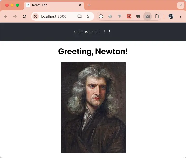Open the Extensions puzzle piece menu

click(157, 16)
